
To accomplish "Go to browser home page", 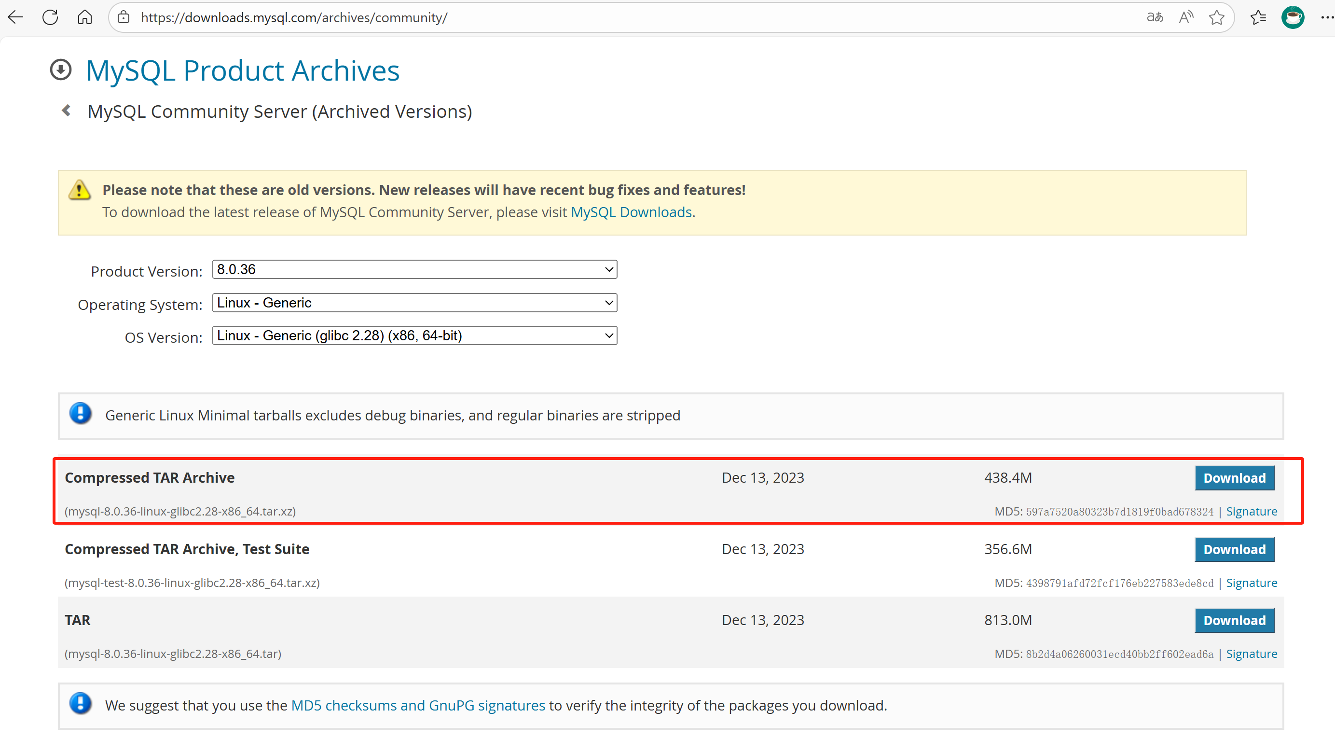I will pyautogui.click(x=85, y=18).
